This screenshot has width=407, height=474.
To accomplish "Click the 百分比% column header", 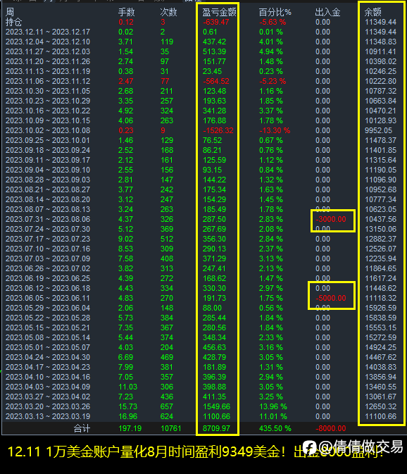I will click(275, 13).
